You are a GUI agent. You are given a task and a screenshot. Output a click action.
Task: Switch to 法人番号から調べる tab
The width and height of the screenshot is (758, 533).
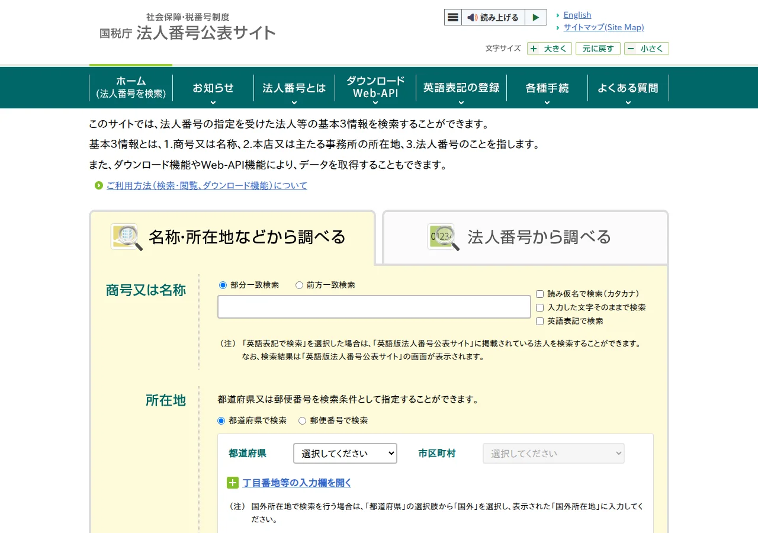point(525,237)
